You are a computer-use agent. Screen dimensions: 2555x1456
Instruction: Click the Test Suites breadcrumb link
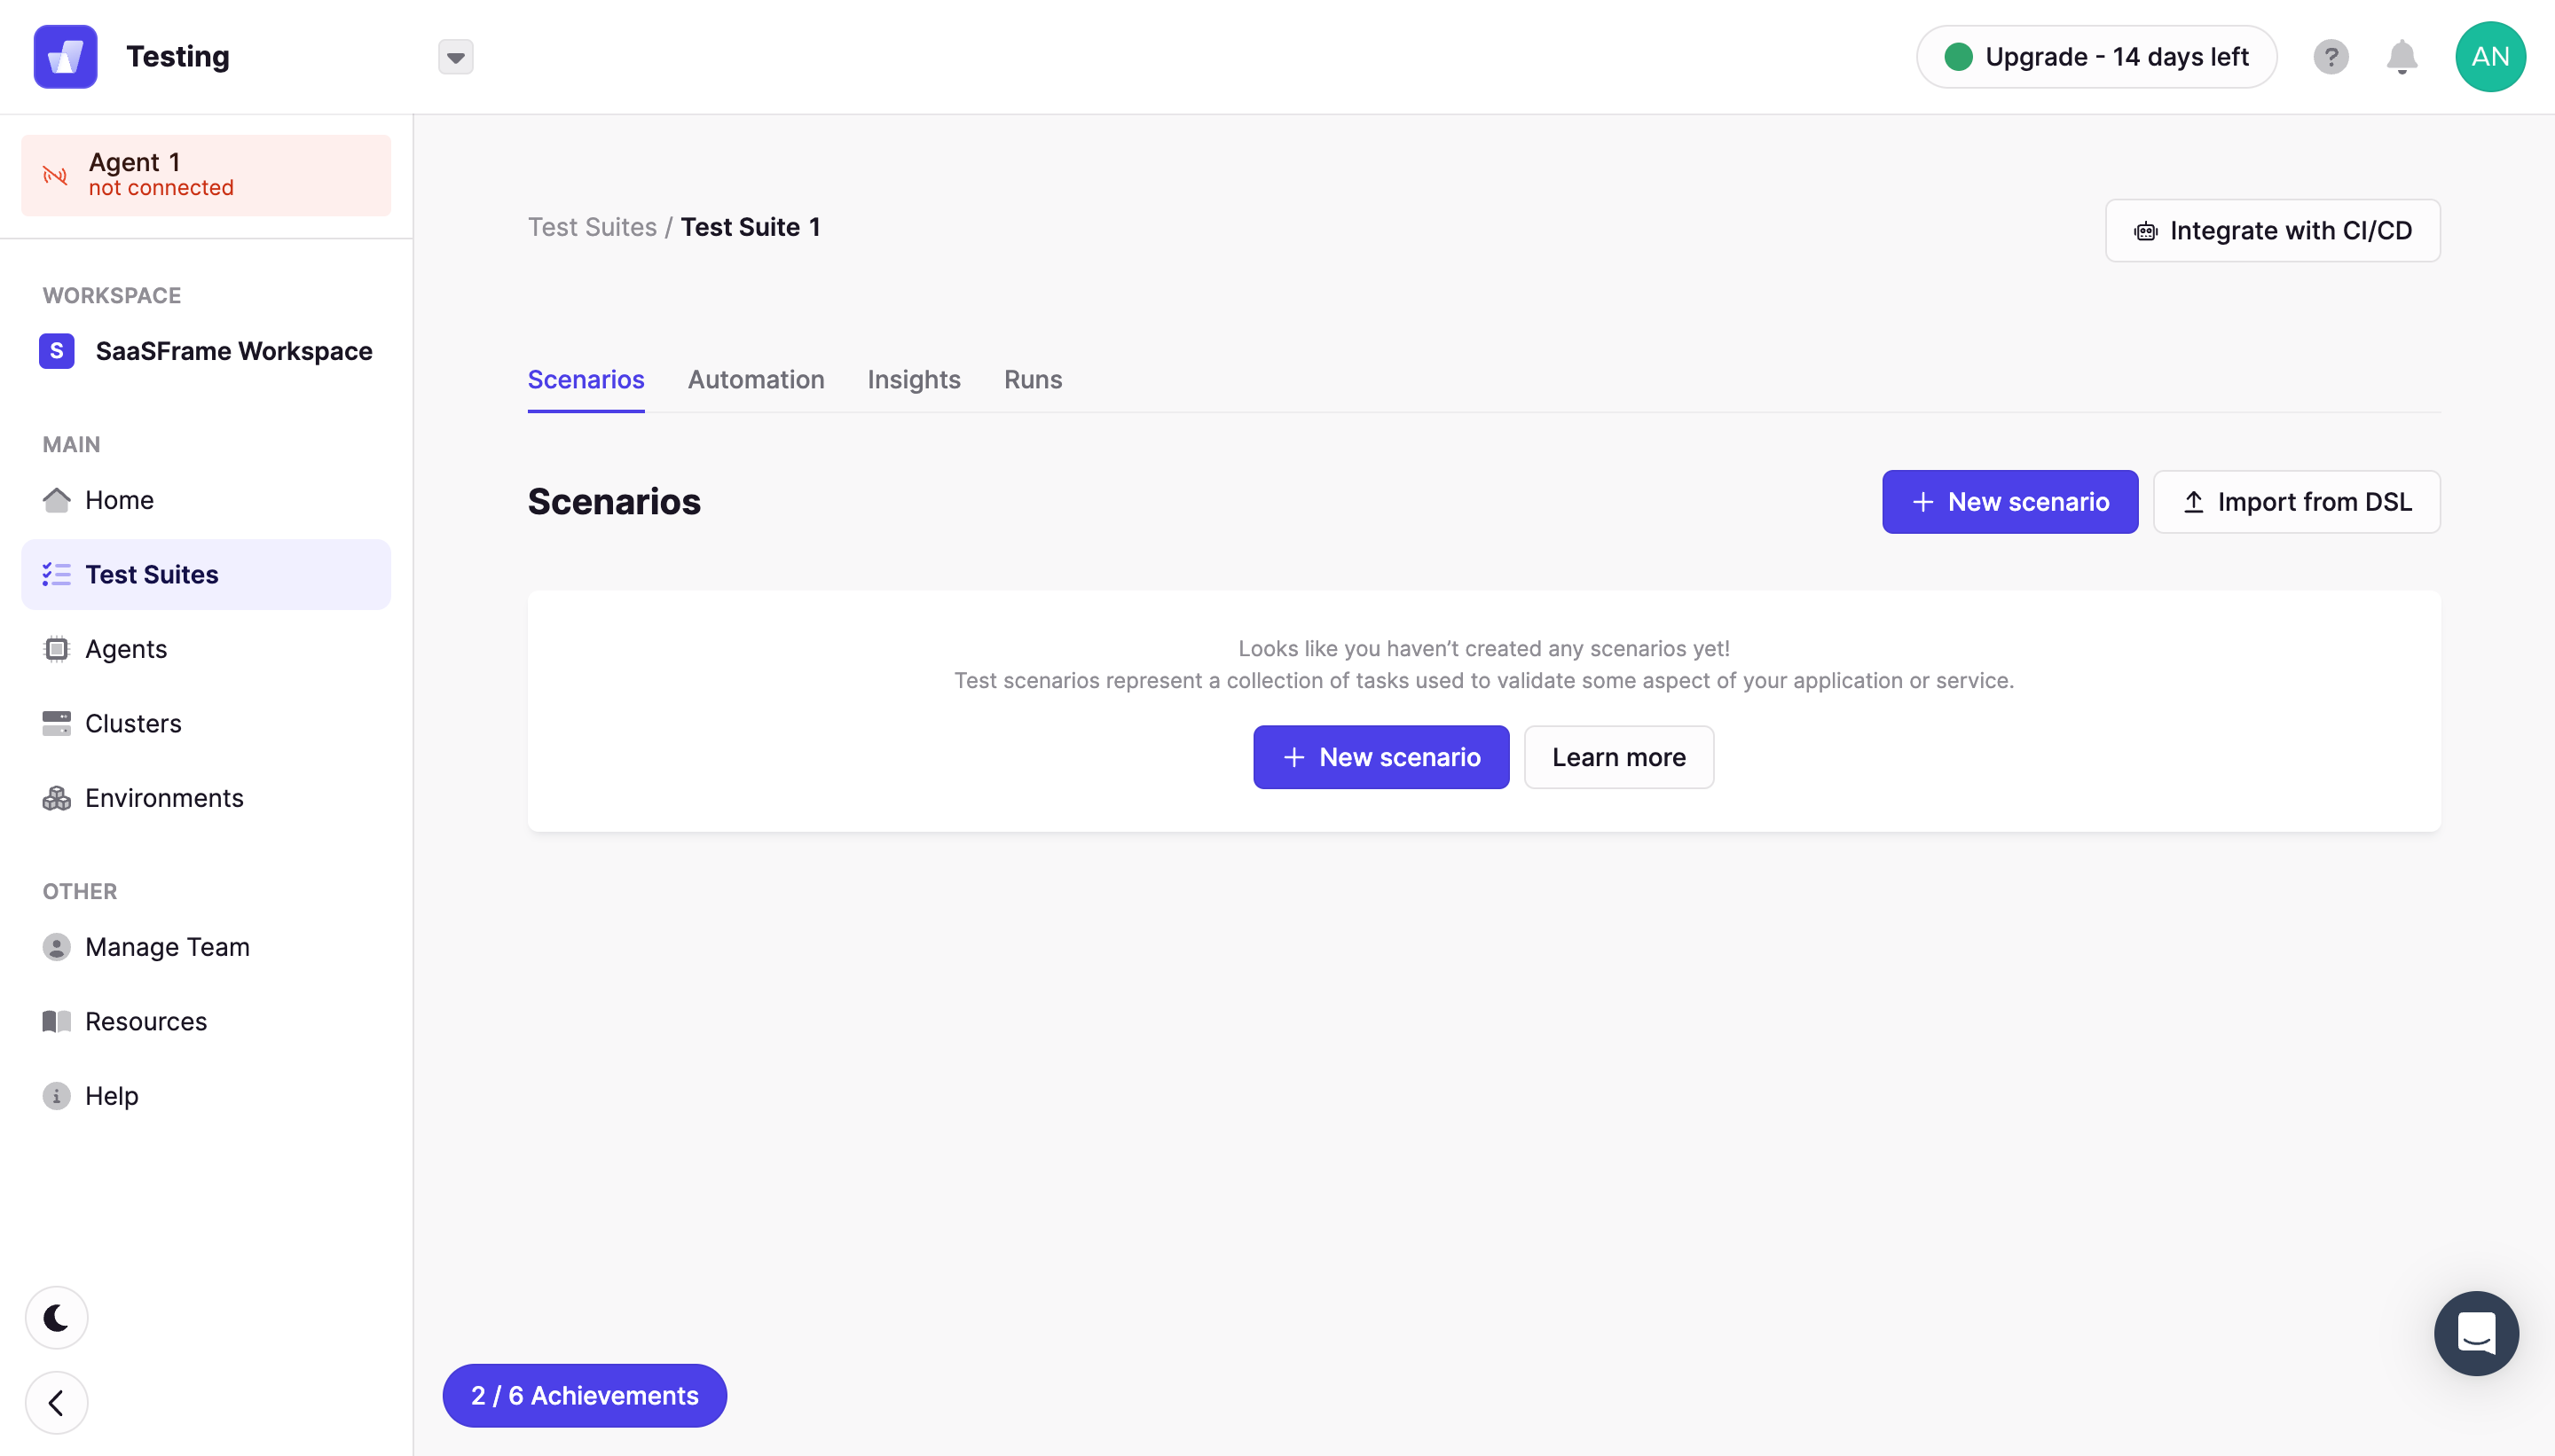tap(593, 227)
